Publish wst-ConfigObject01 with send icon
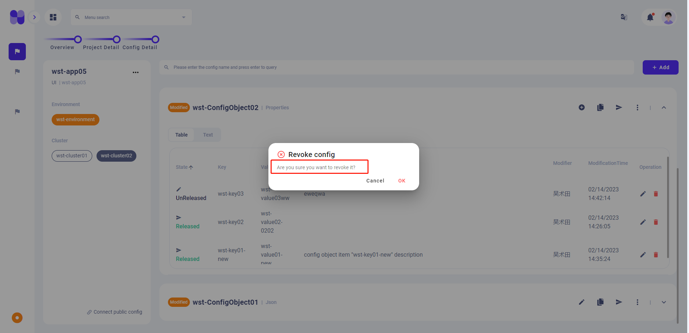This screenshot has width=689, height=333. tap(619, 302)
